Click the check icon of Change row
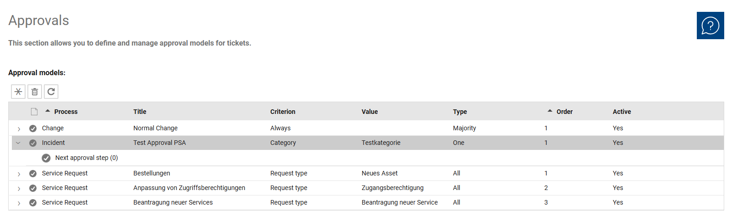 tap(33, 128)
